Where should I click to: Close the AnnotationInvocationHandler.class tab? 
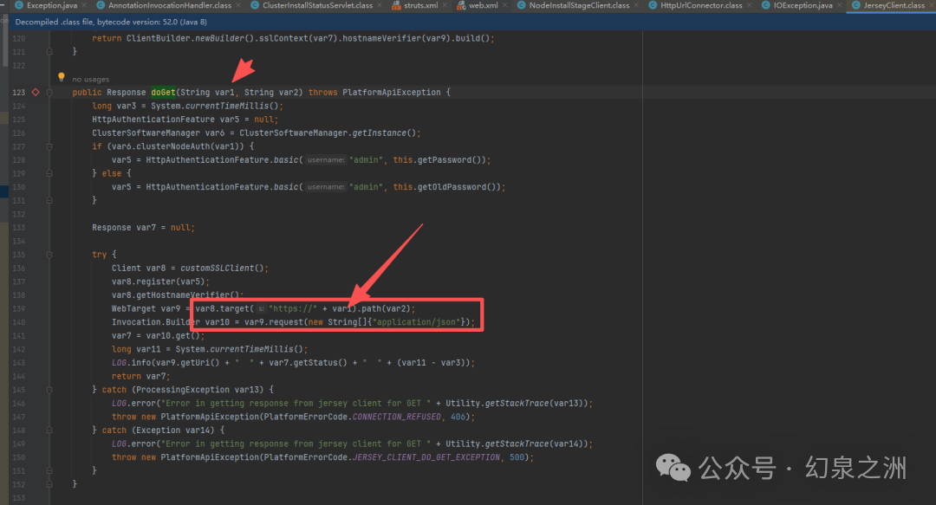point(238,5)
